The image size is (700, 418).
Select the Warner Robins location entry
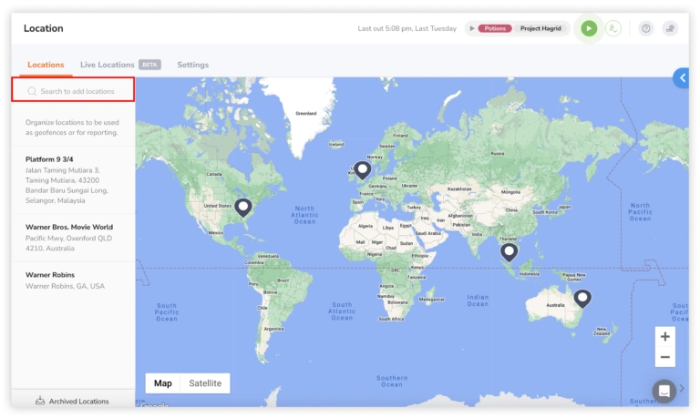click(x=73, y=280)
